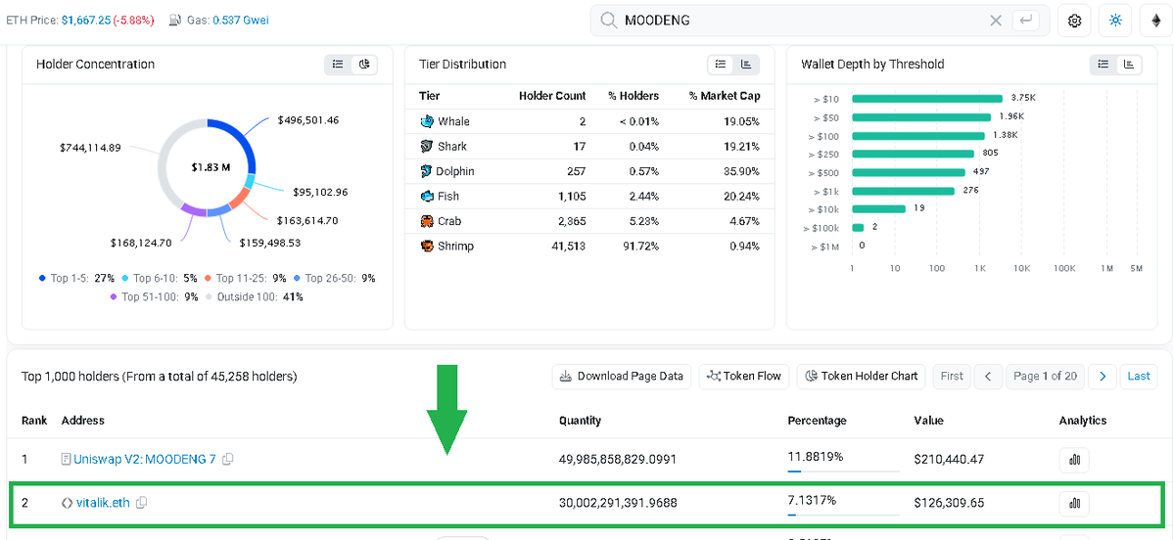Copy the Uniswap V2: MOODENG 7 address
The image size is (1174, 540).
tap(227, 459)
